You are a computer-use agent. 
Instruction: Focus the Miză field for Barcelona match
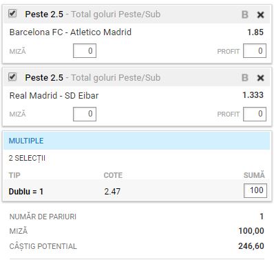click(x=85, y=51)
